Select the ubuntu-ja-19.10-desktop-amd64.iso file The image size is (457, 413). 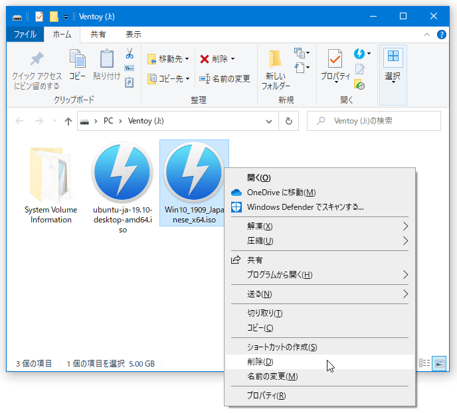(x=122, y=188)
